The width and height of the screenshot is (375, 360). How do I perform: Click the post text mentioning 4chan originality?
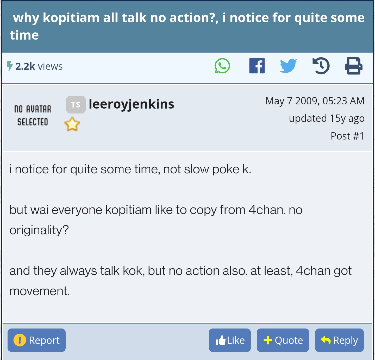pos(156,220)
